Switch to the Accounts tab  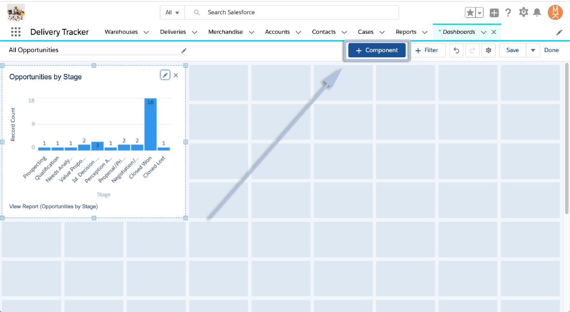[x=277, y=32]
